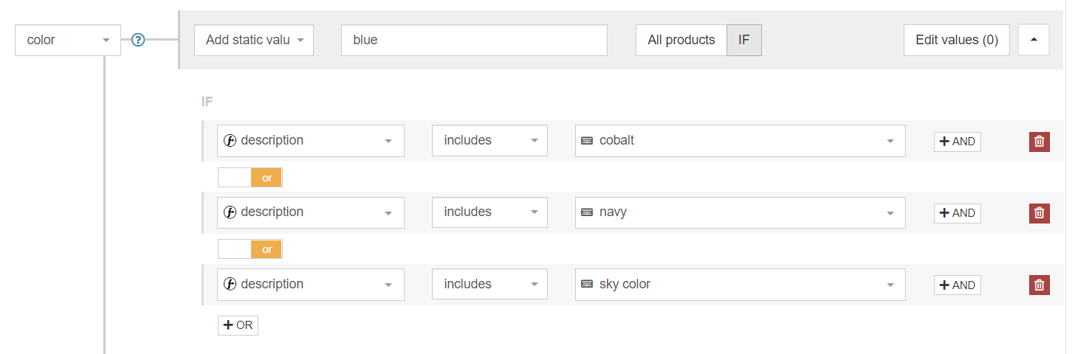Select the IF condition option
Screen dimensions: 1075x354
pyautogui.click(x=743, y=40)
